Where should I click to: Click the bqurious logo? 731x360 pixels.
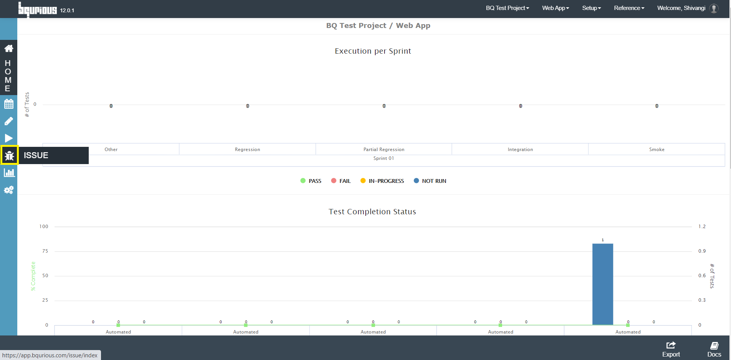pos(37,9)
